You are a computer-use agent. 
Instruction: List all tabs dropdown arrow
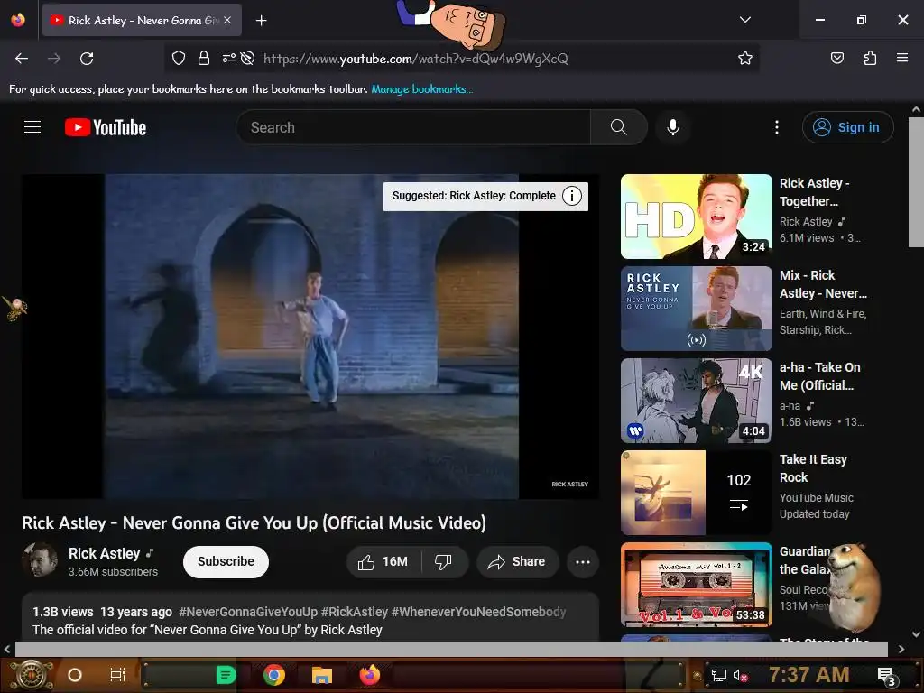pos(745,20)
